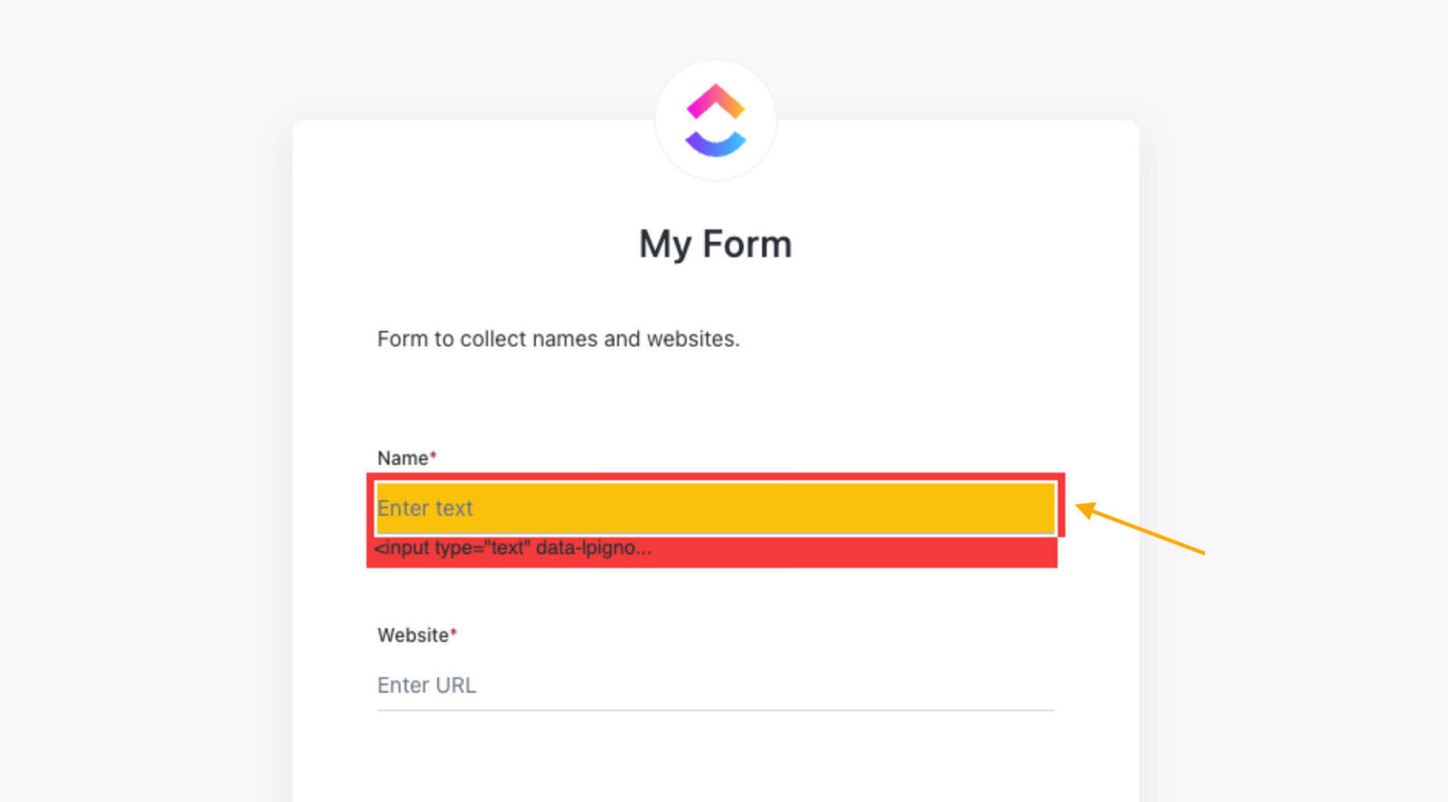The width and height of the screenshot is (1448, 802).
Task: Click the orange arrowhead beside the Name field
Action: coord(1086,510)
